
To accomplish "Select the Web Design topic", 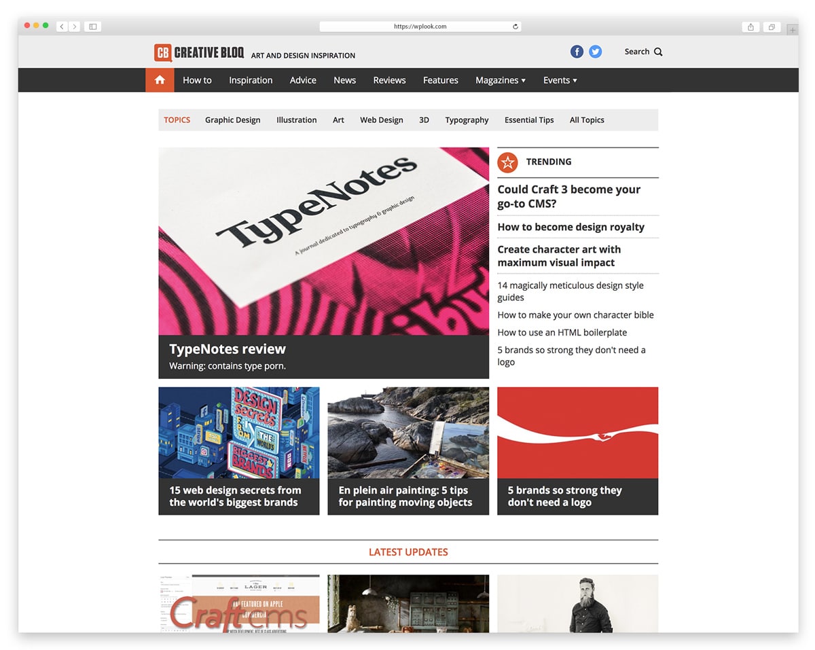I will (x=382, y=120).
